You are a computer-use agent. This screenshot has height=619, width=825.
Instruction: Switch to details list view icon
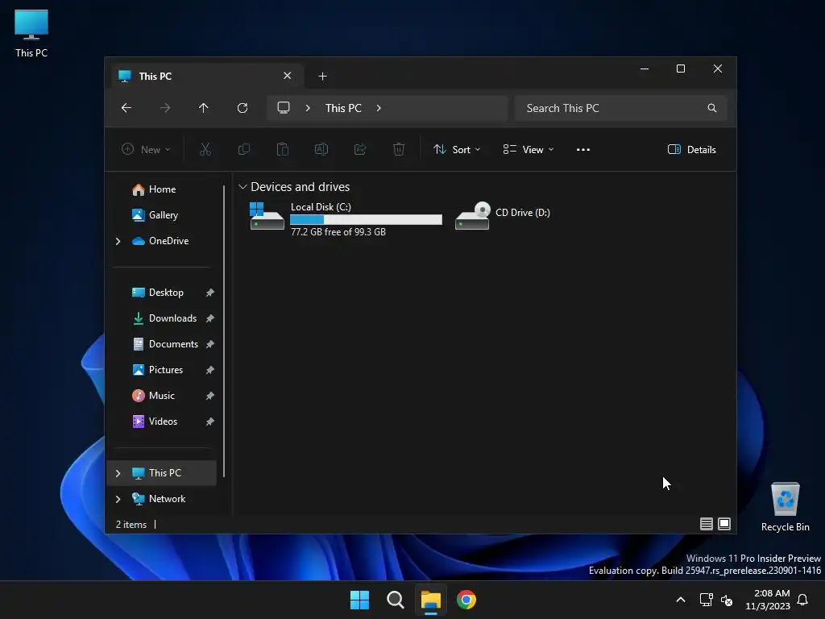[x=706, y=524]
